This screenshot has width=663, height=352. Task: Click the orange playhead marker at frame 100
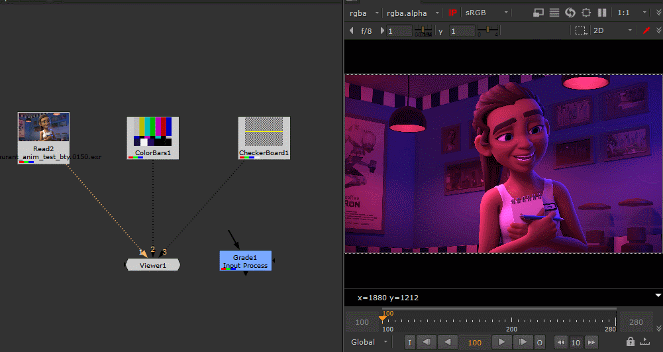382,318
